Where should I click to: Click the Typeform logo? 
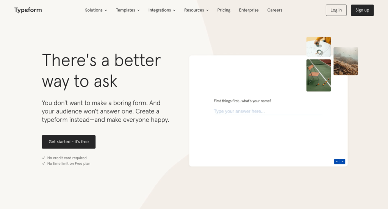(x=28, y=10)
